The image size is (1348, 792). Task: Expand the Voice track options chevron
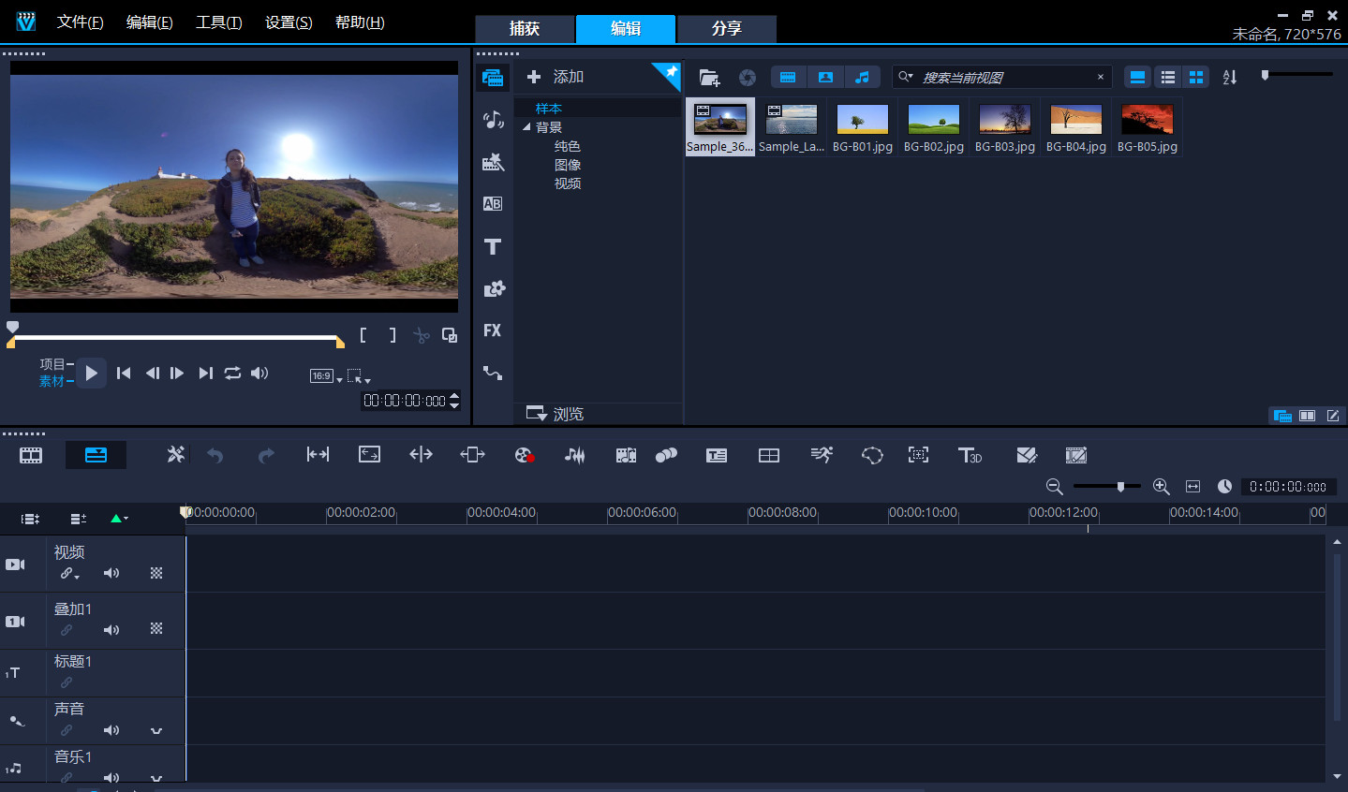[156, 730]
